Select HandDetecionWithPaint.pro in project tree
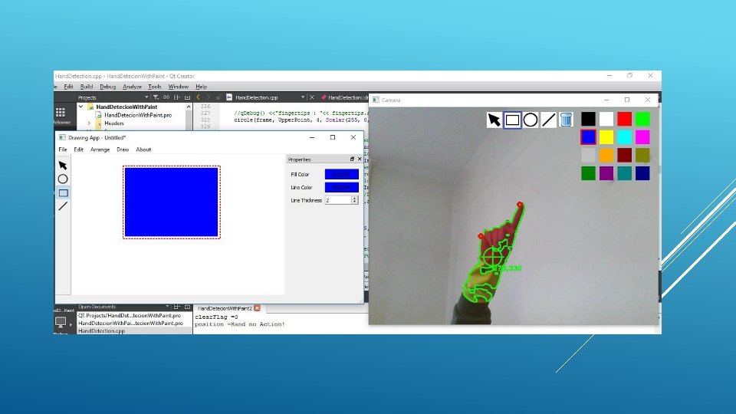The image size is (736, 414). pos(138,115)
